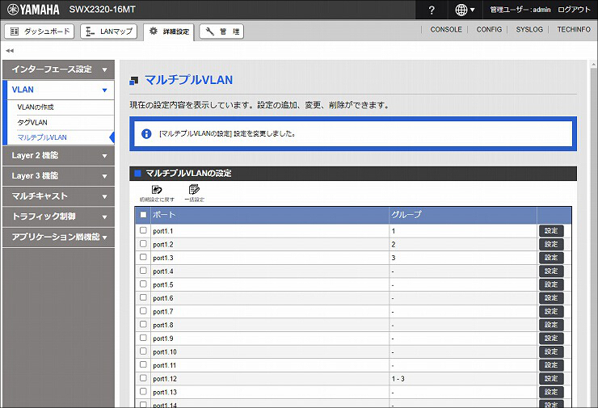Check the port1.4 checkbox
The width and height of the screenshot is (598, 408).
pos(143,271)
